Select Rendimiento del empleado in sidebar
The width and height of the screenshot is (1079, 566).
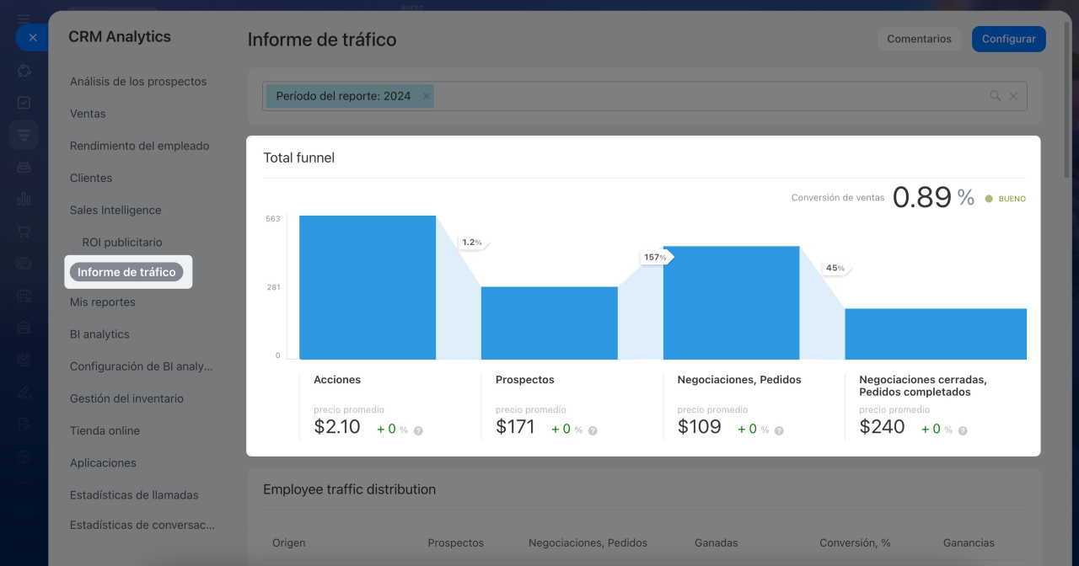pos(139,146)
